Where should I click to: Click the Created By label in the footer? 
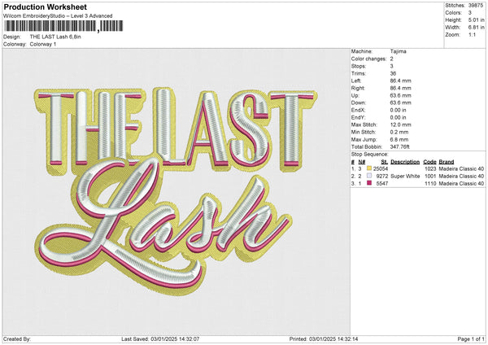point(17,339)
